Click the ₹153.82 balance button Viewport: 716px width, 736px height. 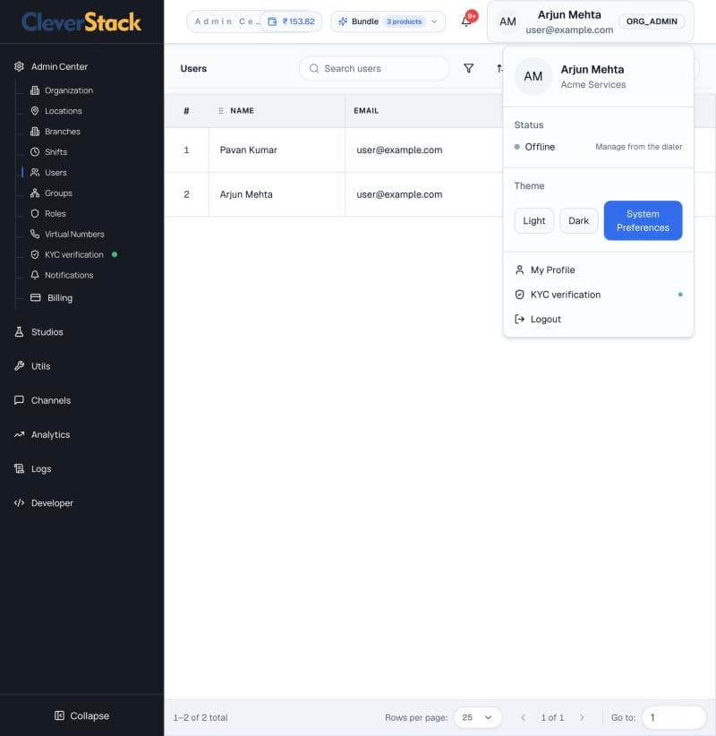291,21
